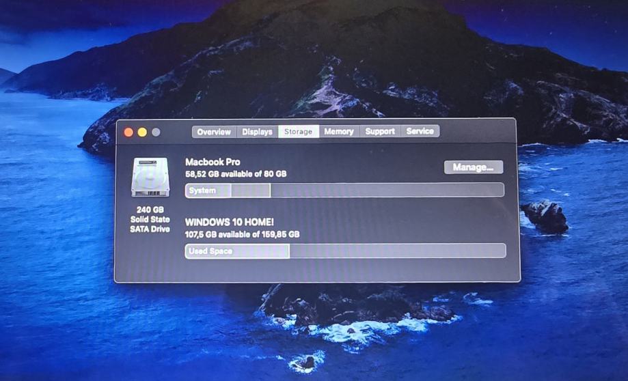Click the 'SATA Drive' drive label line
This screenshot has width=628, height=381.
[x=150, y=229]
